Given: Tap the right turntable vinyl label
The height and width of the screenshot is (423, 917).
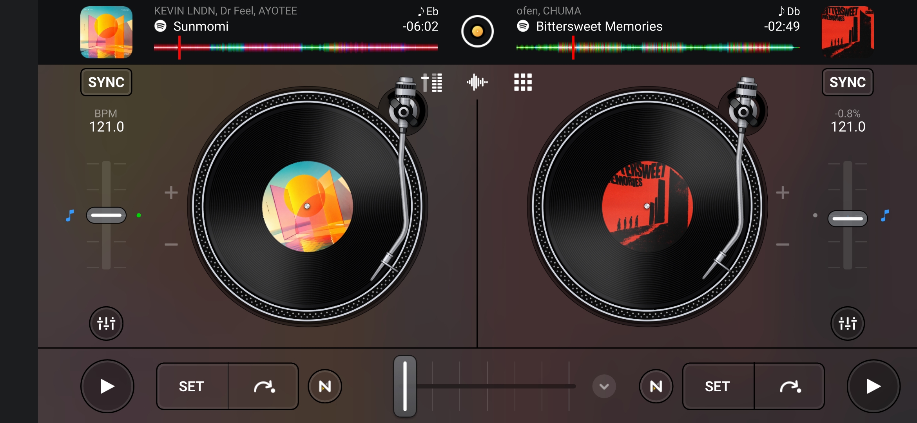Looking at the screenshot, I should pyautogui.click(x=647, y=206).
